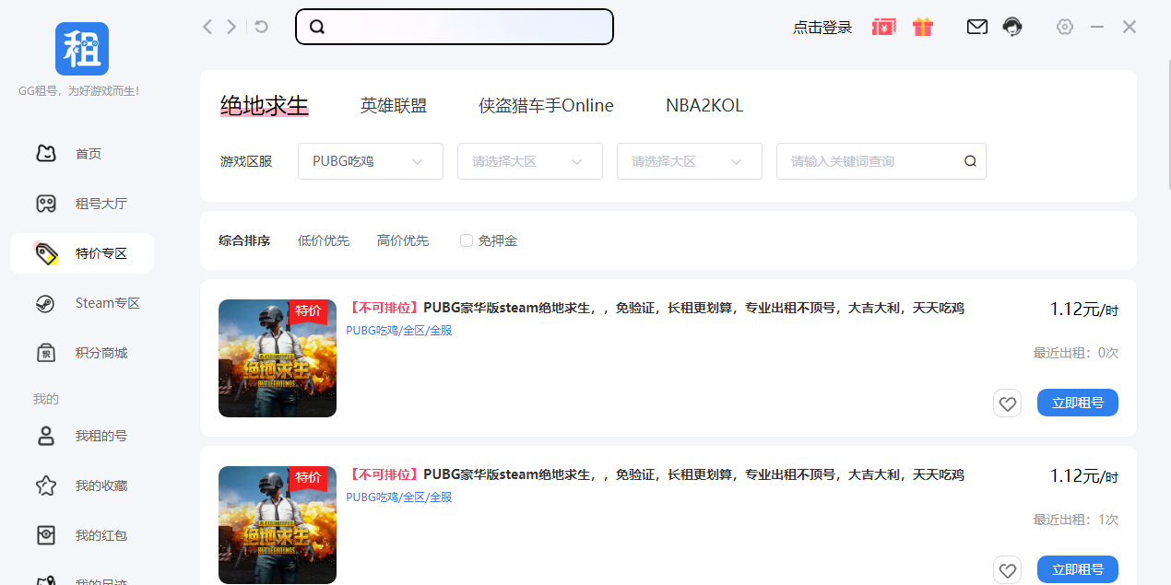Refresh the page with the reload icon
Viewport: 1171px width, 585px height.
(x=262, y=27)
